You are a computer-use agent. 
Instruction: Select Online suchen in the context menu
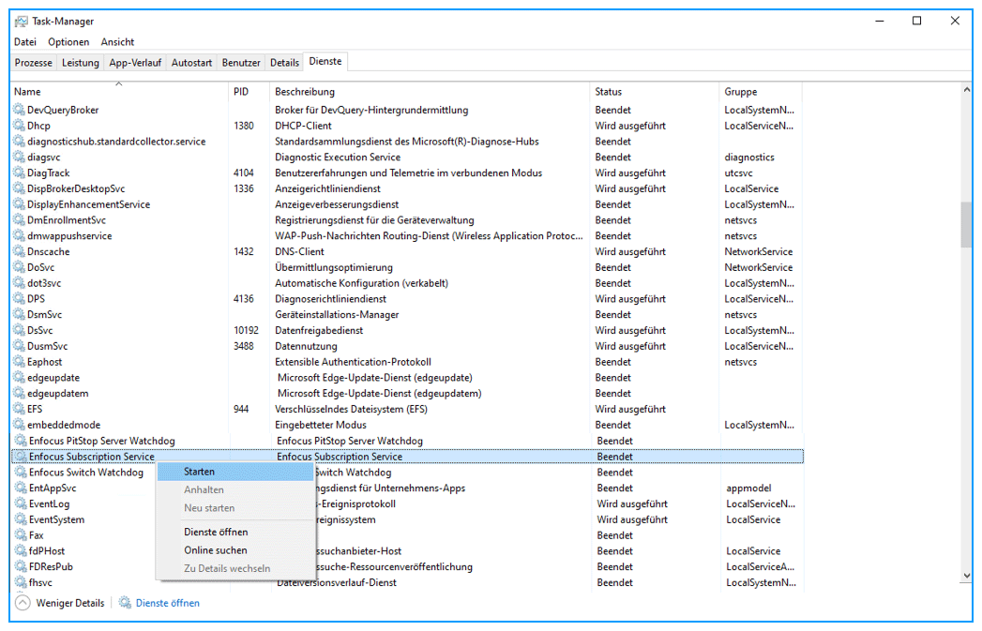pyautogui.click(x=216, y=550)
